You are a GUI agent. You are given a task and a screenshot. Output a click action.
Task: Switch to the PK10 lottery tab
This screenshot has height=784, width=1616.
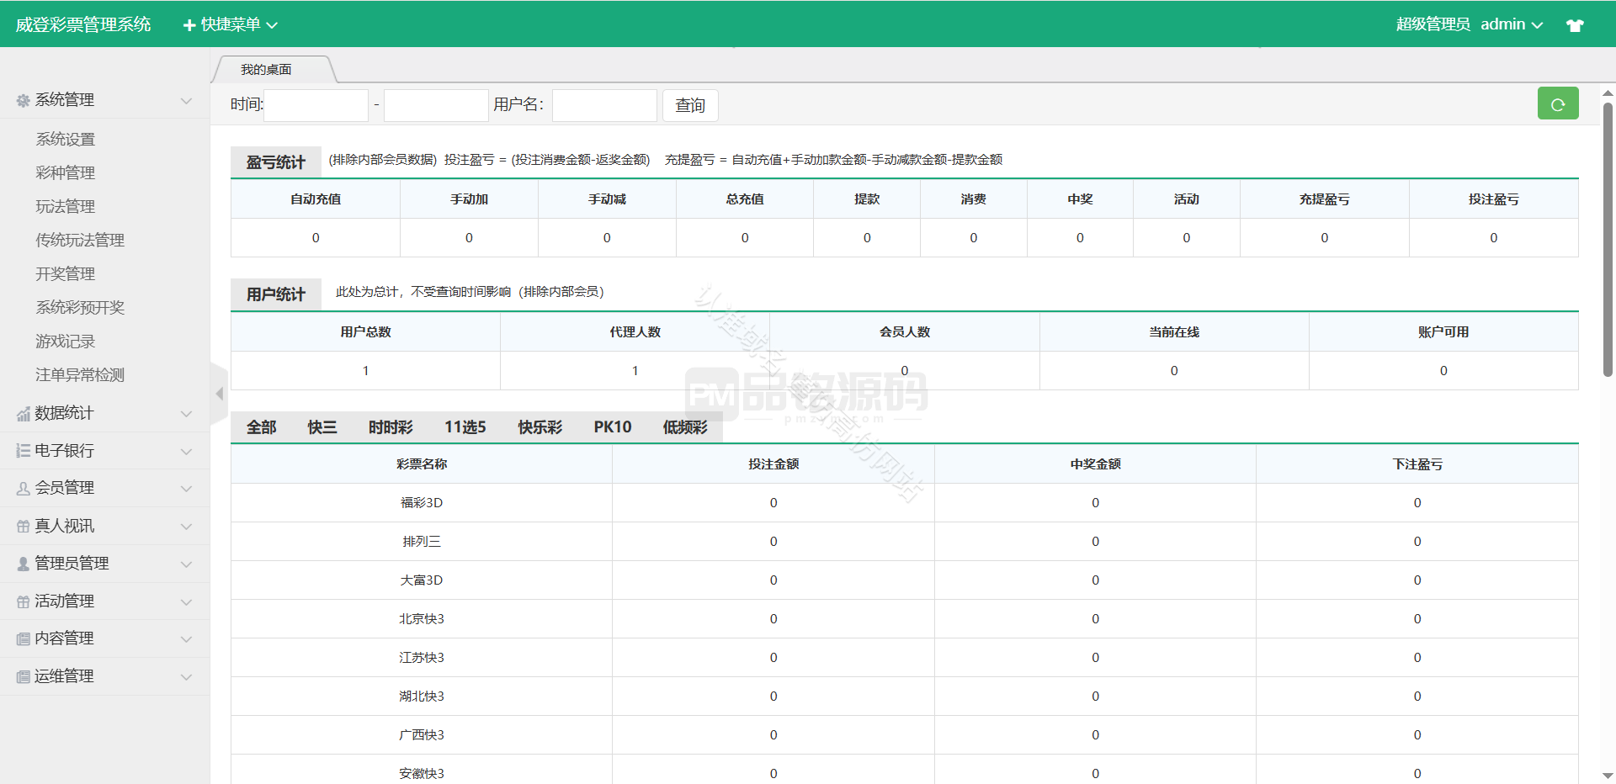pyautogui.click(x=613, y=427)
